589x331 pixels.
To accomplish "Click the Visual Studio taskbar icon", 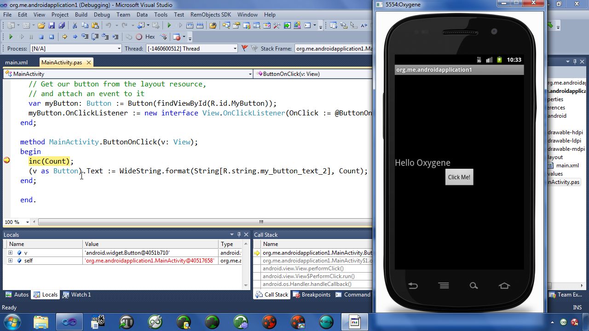I will point(69,321).
